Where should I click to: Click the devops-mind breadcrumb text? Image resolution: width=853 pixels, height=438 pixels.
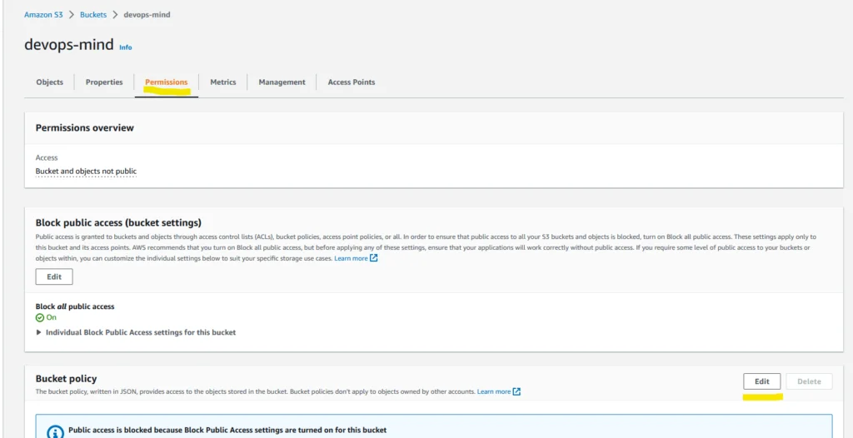[147, 15]
